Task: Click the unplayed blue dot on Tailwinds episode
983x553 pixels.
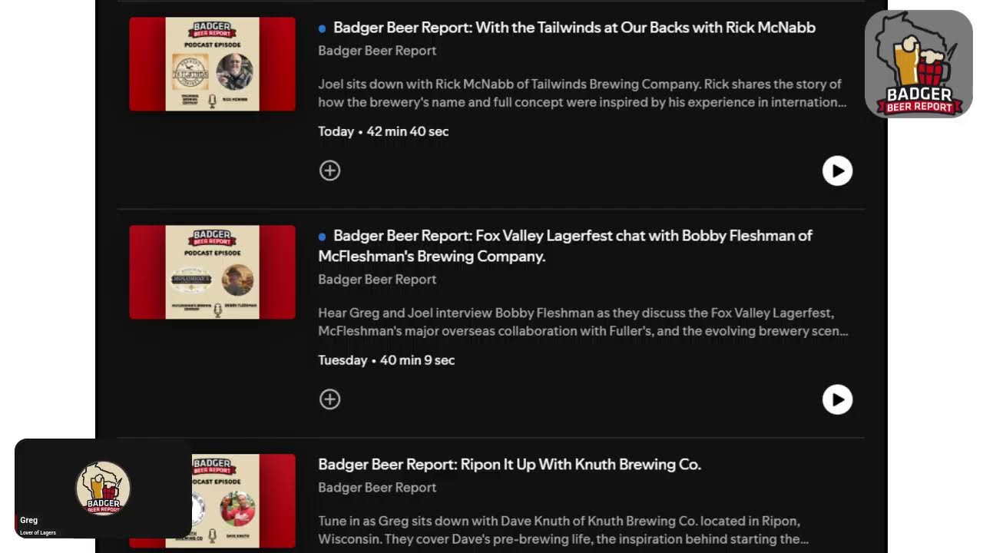Action: (323, 28)
